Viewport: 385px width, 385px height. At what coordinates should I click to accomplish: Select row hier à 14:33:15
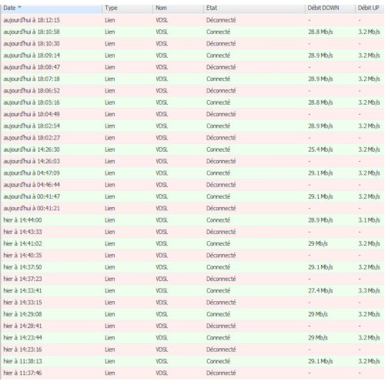pos(192,303)
